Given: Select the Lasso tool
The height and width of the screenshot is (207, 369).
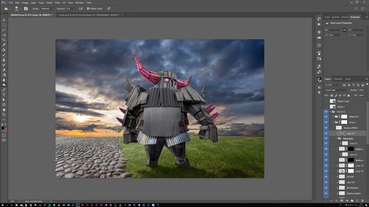Looking at the screenshot, I should pos(4,30).
